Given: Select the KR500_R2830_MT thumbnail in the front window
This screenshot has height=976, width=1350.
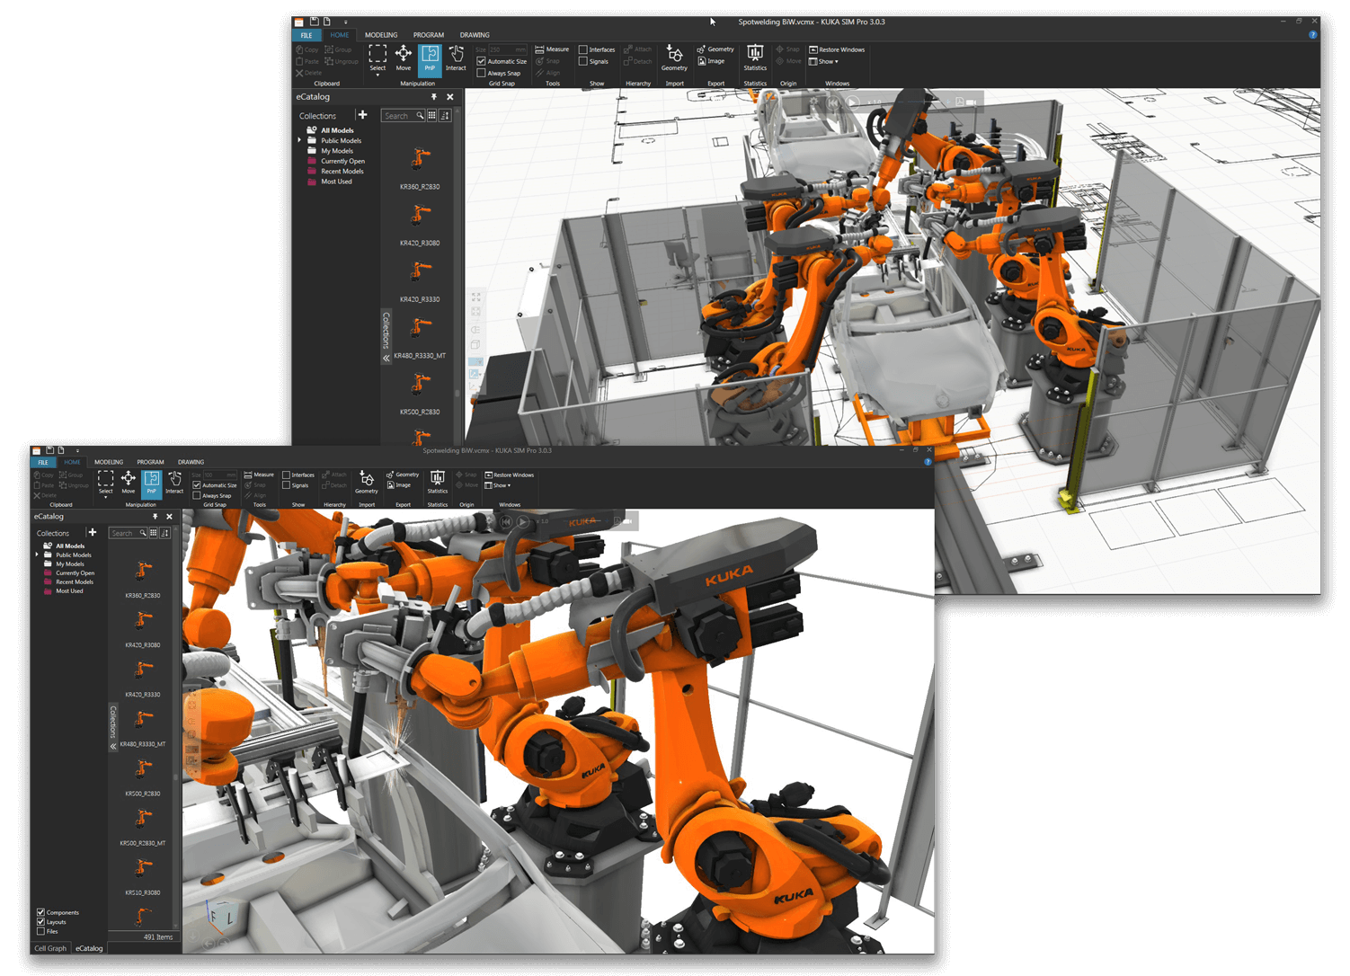Looking at the screenshot, I should click(143, 820).
